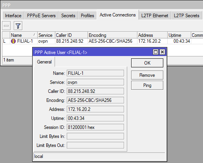Sort by the Uptime column header

[x=179, y=35]
